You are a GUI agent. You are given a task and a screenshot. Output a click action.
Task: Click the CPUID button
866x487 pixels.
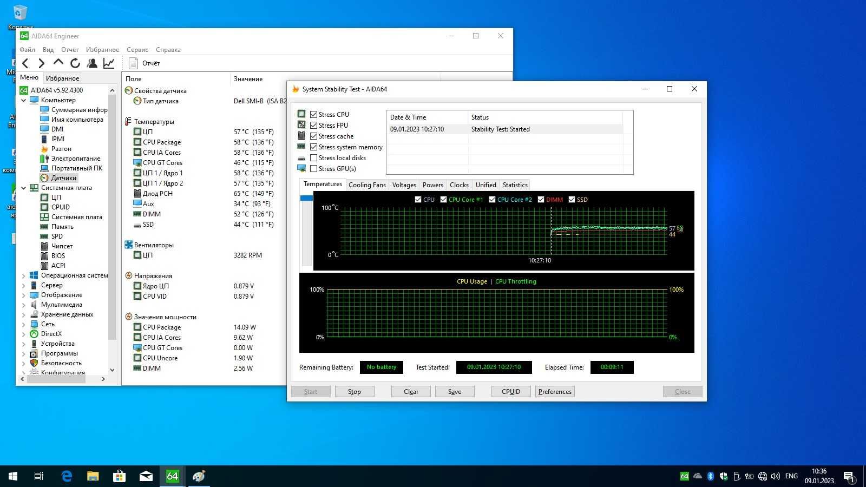511,392
